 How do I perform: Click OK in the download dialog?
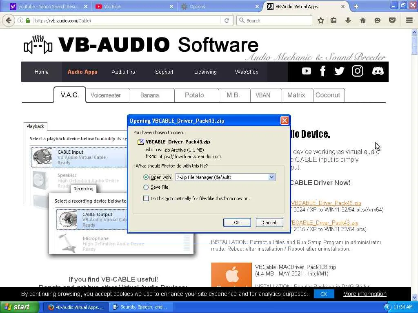pos(237,223)
